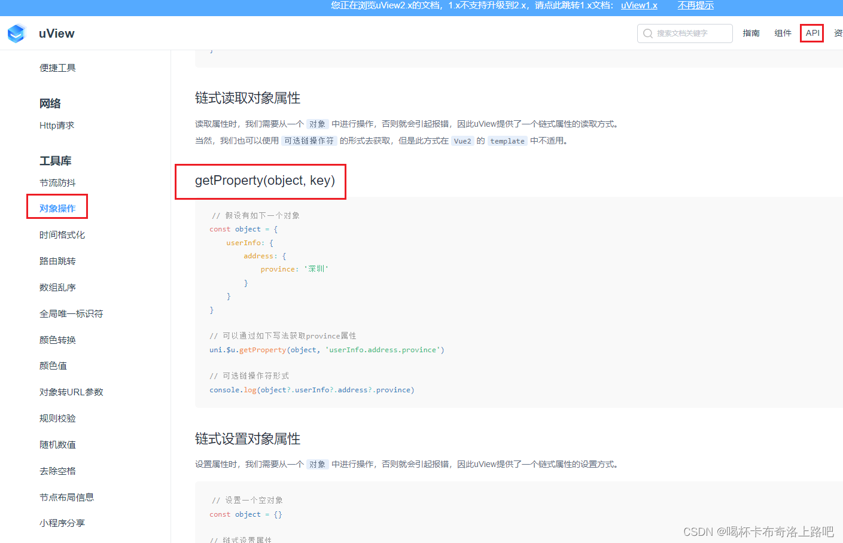Viewport: 843px width, 543px height.
Task: Click the 网络 sidebar group heading
Action: pos(50,103)
